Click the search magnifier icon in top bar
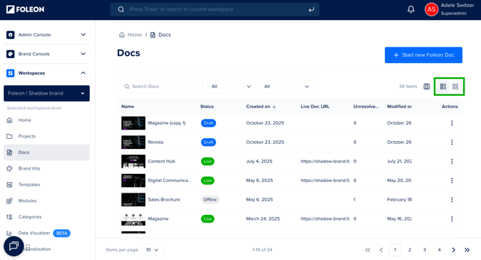The image size is (481, 260). [121, 9]
